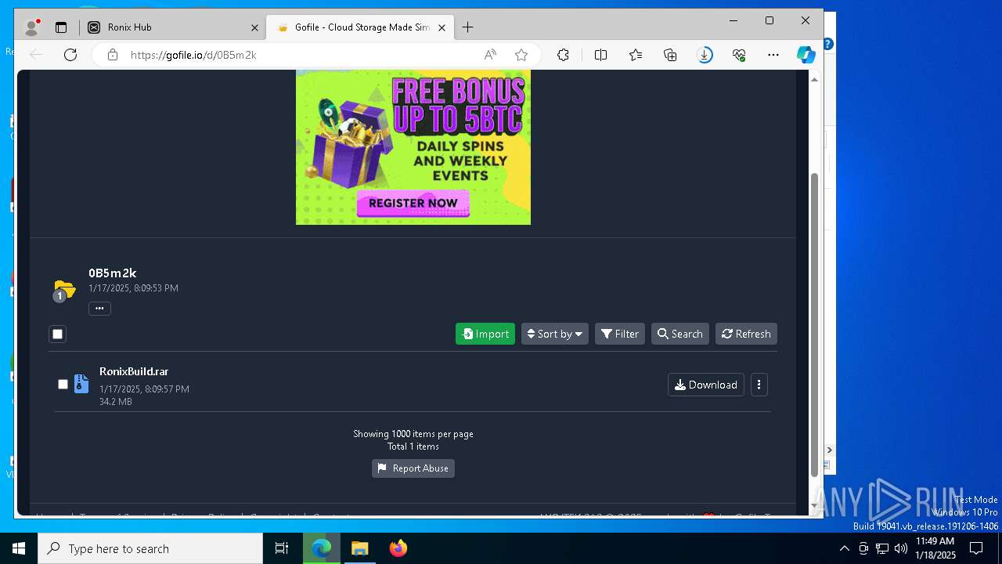This screenshot has width=1002, height=564.
Task: Expand the Sort by dropdown
Action: click(555, 334)
